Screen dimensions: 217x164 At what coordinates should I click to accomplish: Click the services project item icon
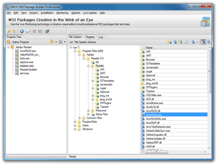pyautogui.click(x=17, y=73)
